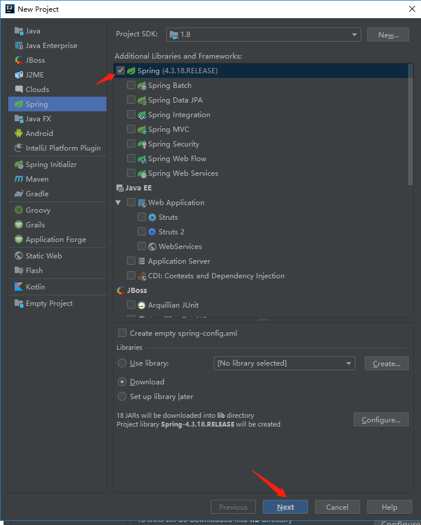
Task: Click the Spring Initializr icon
Action: (x=19, y=165)
